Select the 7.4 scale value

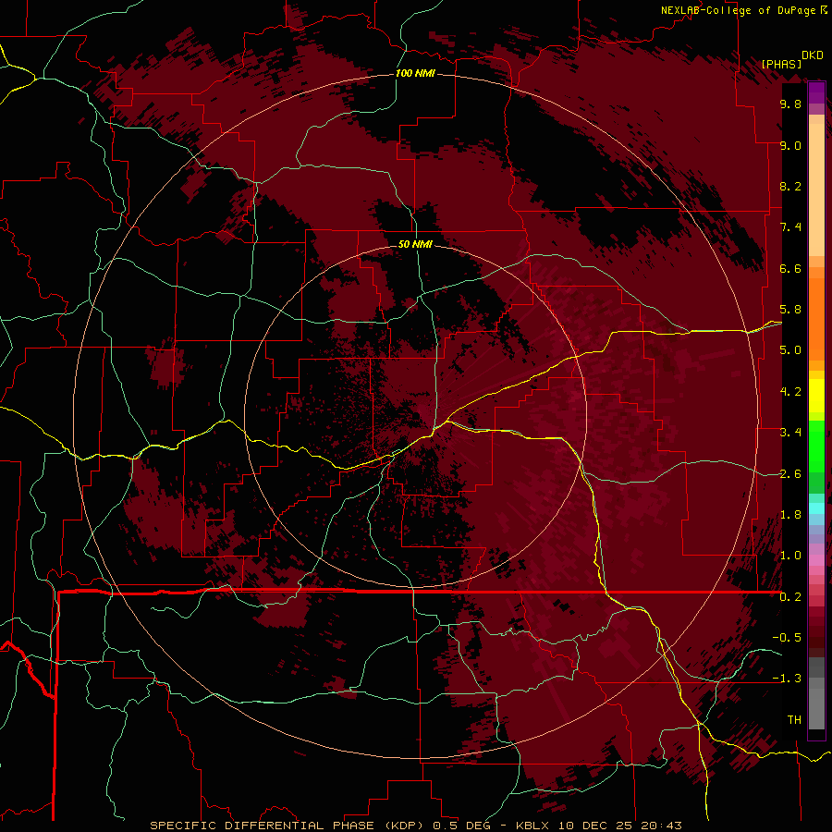click(x=790, y=227)
